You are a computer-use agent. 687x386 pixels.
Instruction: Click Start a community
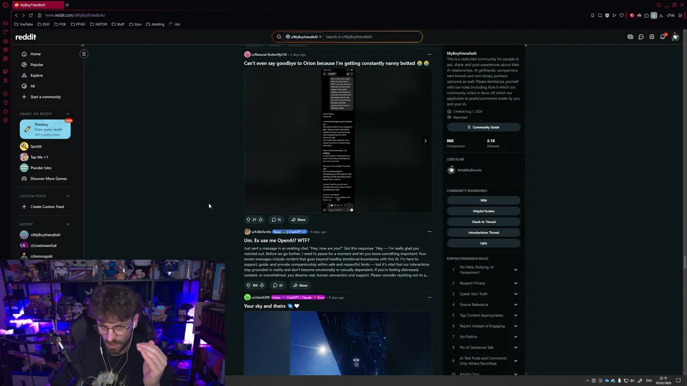coord(46,96)
